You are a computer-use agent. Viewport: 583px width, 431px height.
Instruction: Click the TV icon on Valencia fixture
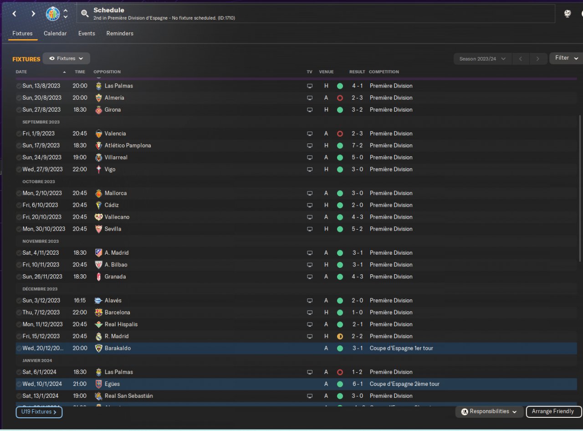310,133
